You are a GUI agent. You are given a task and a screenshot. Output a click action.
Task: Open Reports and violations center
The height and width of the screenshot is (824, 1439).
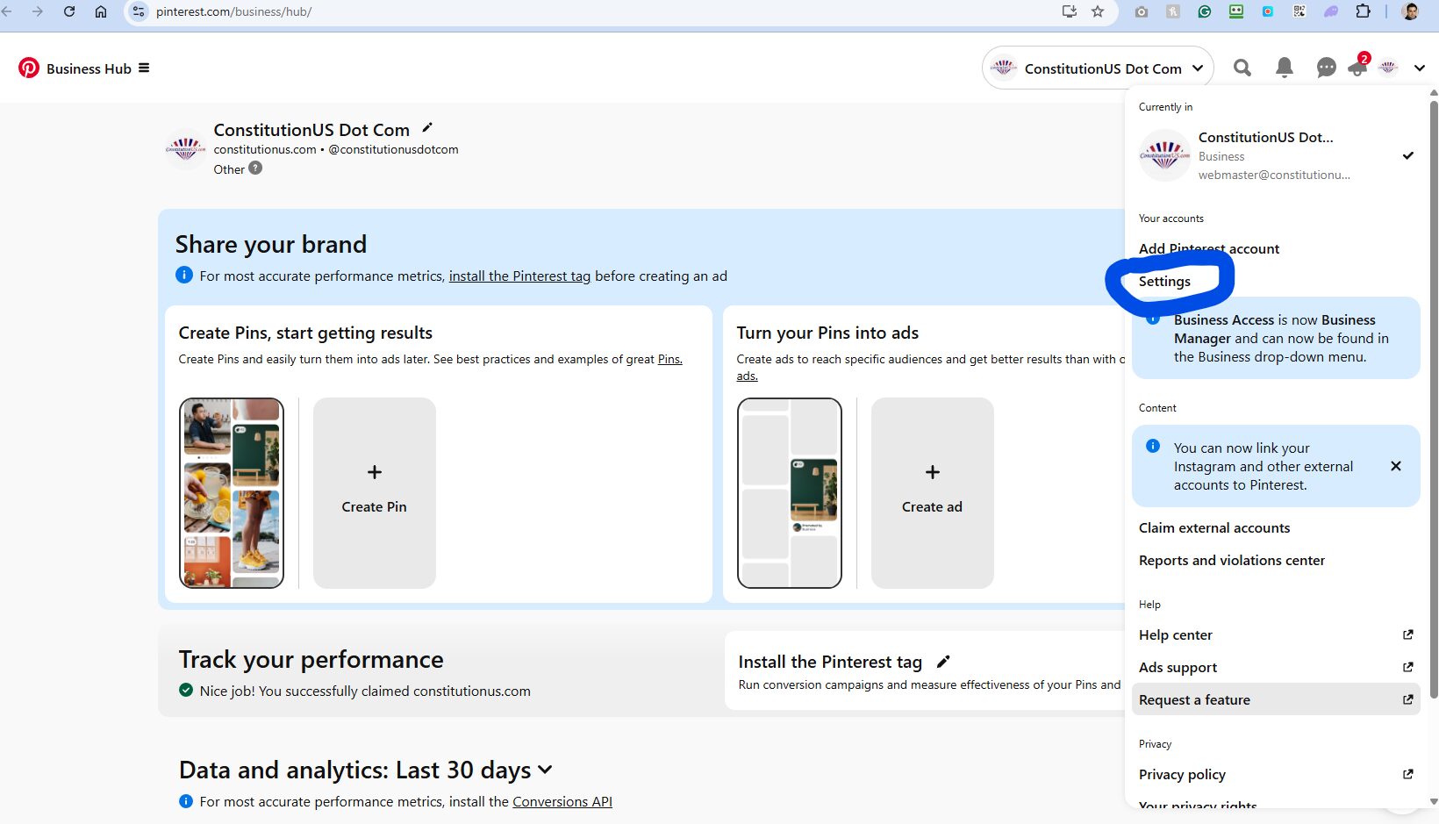click(x=1231, y=561)
